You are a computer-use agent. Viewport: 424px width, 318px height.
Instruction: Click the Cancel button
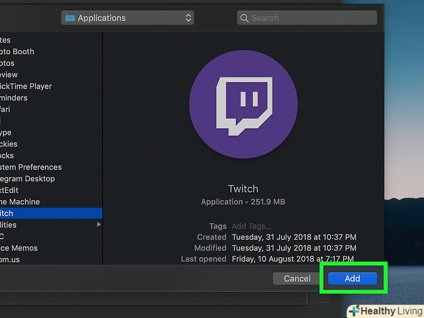click(x=297, y=278)
